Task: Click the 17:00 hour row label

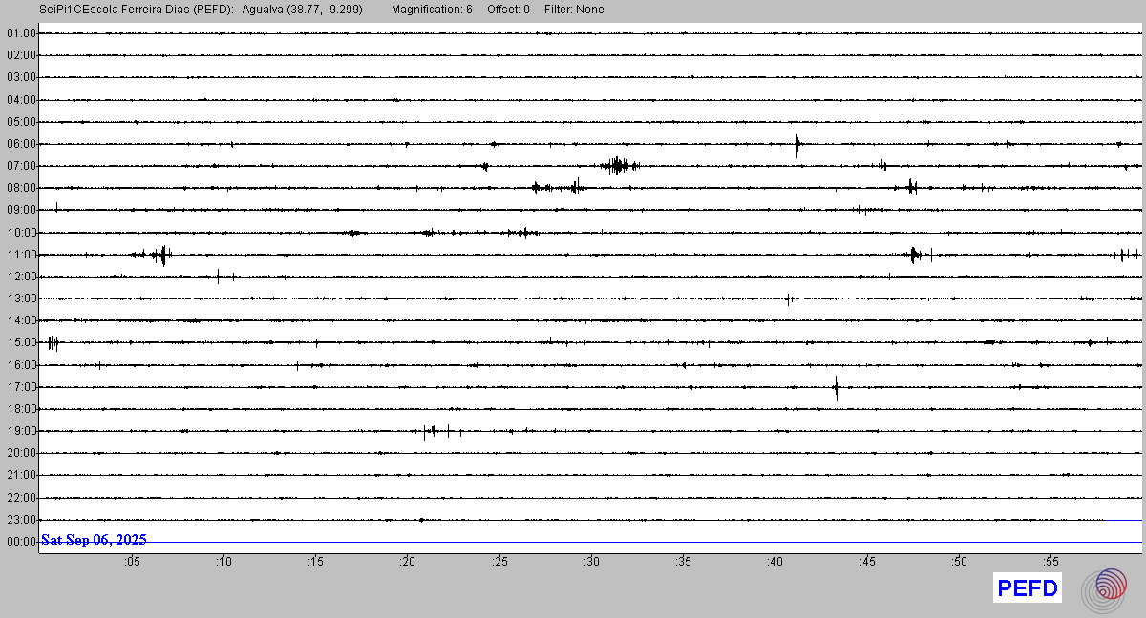Action: (21, 387)
